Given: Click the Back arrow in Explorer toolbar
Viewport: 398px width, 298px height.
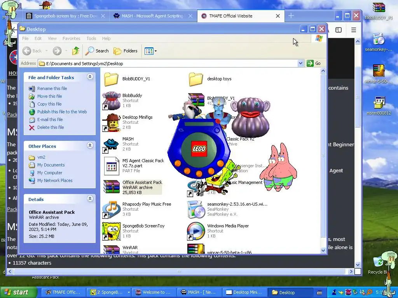Looking at the screenshot, I should tap(27, 51).
